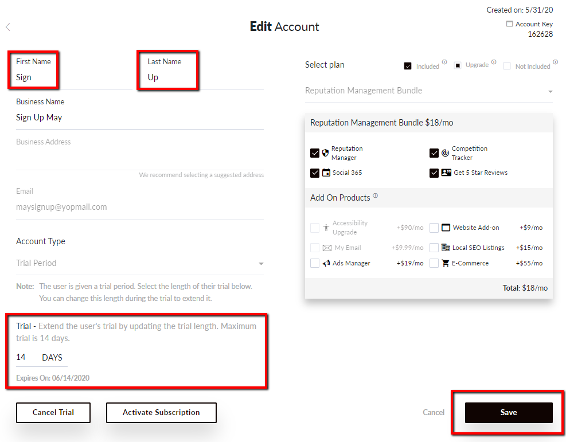Click the Local SEO Listings building icon
Screen dimensions: 566x442
[446, 248]
